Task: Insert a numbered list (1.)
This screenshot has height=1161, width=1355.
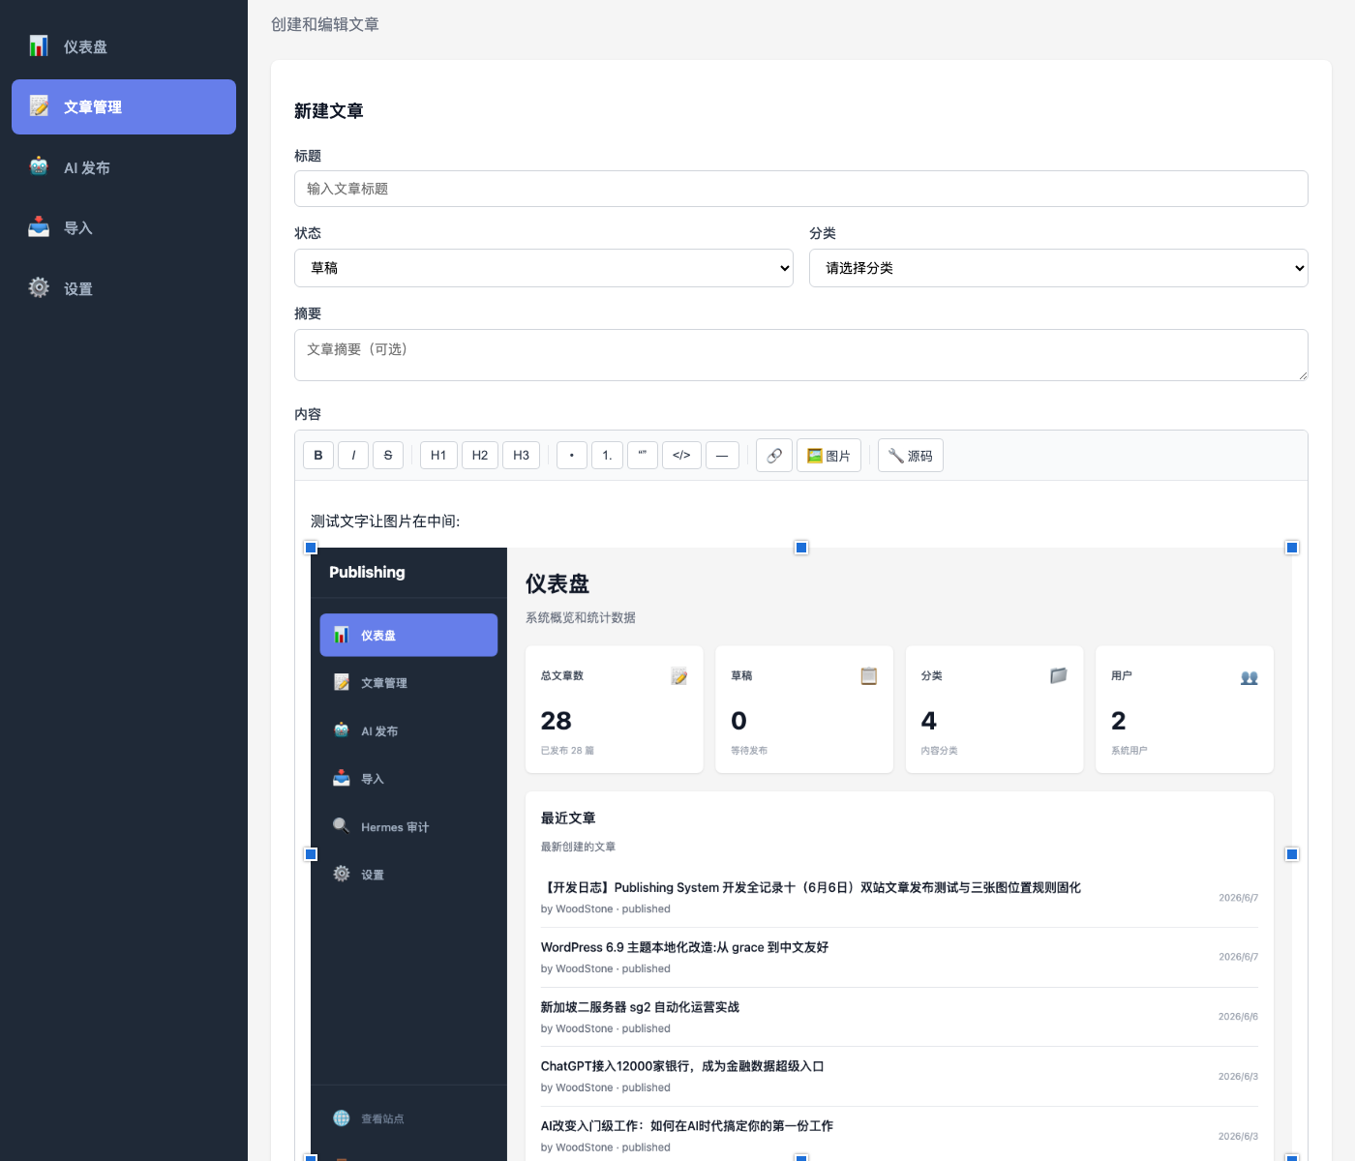Action: pyautogui.click(x=607, y=456)
